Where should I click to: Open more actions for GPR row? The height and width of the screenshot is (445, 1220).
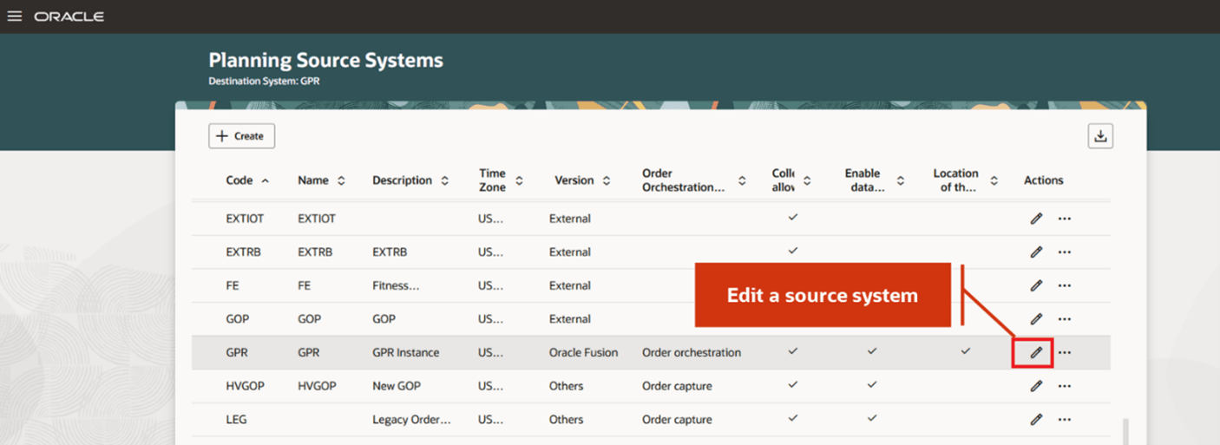[x=1065, y=353]
